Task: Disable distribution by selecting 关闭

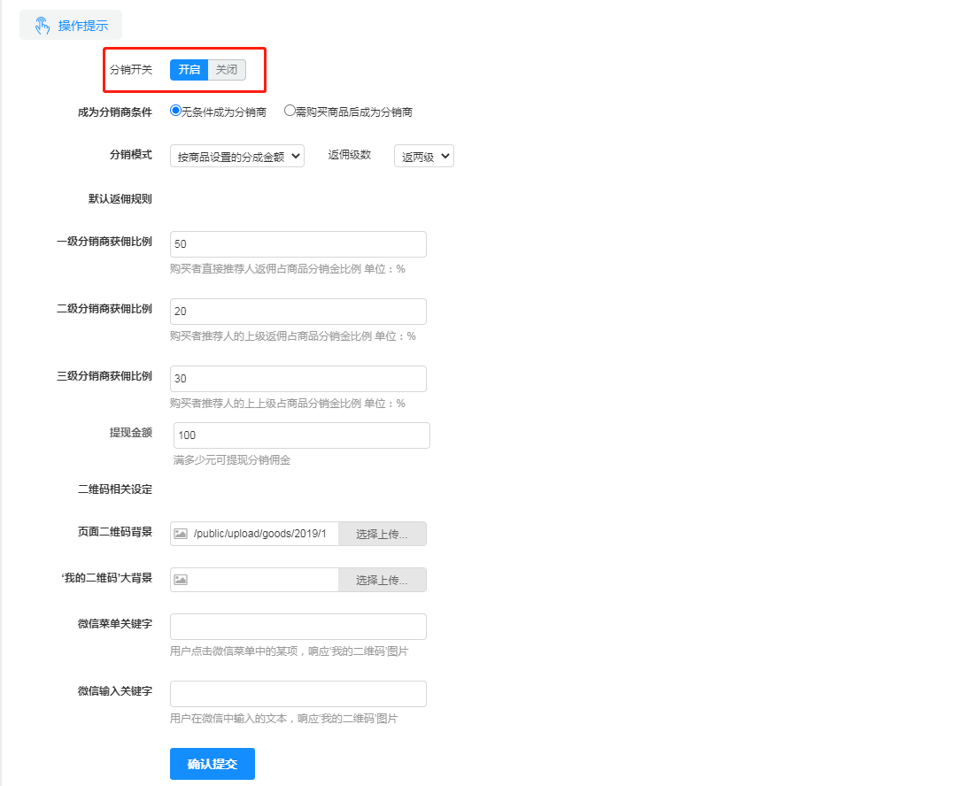Action: point(227,69)
